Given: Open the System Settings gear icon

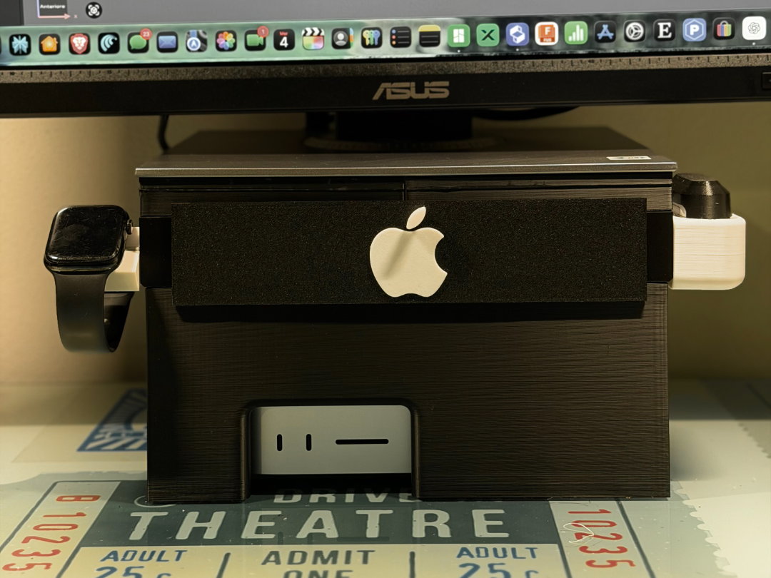Looking at the screenshot, I should [x=635, y=31].
